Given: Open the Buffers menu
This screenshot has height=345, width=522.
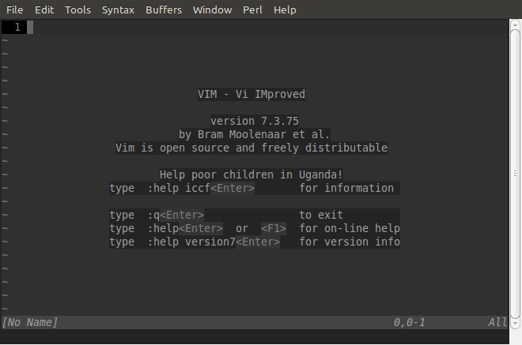Looking at the screenshot, I should (164, 10).
